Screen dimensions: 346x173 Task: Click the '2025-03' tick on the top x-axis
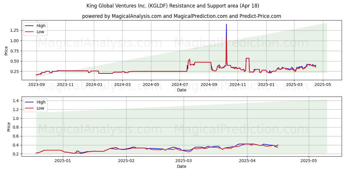coord(294,84)
